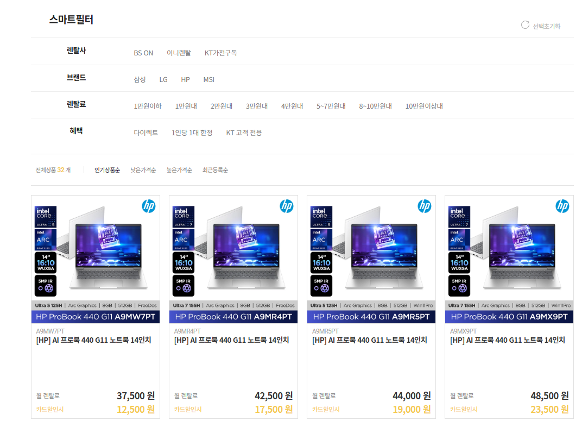Click Intel Arc badge on A9MR5PT card
582x421 pixels.
pyautogui.click(x=321, y=240)
